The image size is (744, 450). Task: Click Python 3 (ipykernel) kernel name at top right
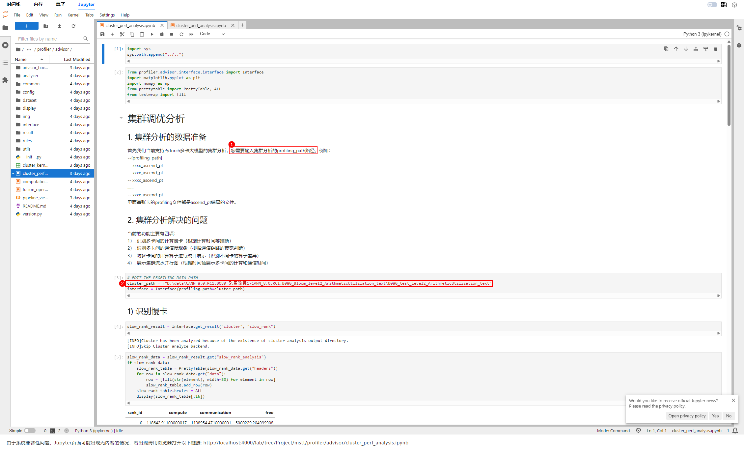pos(702,34)
